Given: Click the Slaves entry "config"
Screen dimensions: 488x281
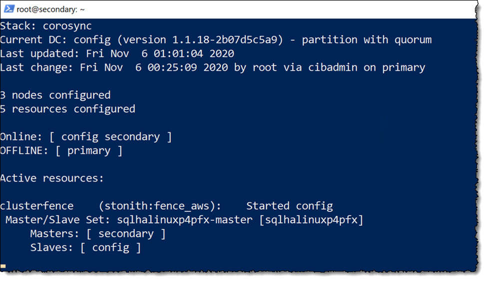Looking at the screenshot, I should coord(110,248).
